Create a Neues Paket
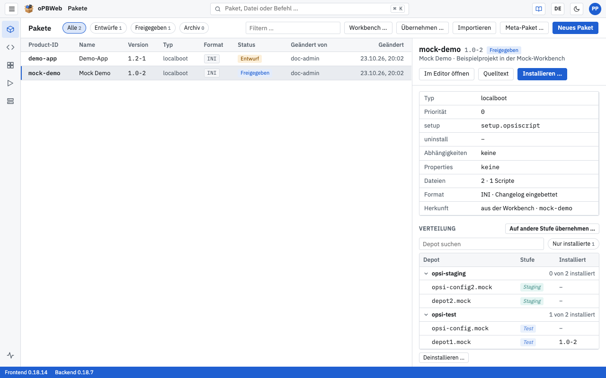This screenshot has width=606, height=378. click(575, 28)
